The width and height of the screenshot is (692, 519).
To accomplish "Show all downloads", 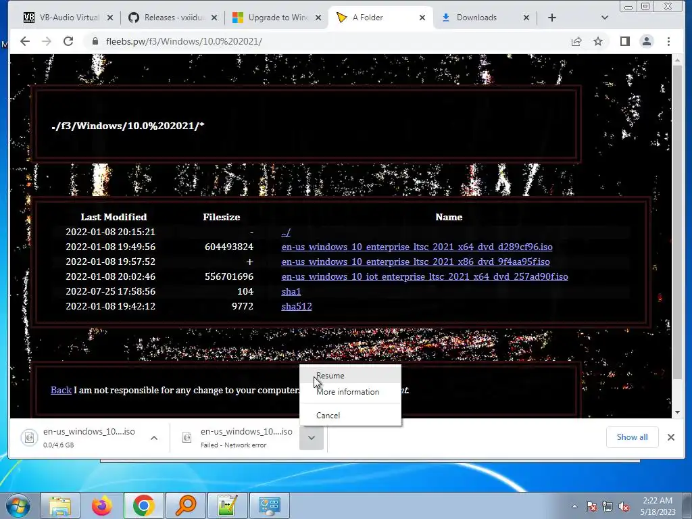I will coord(632,437).
